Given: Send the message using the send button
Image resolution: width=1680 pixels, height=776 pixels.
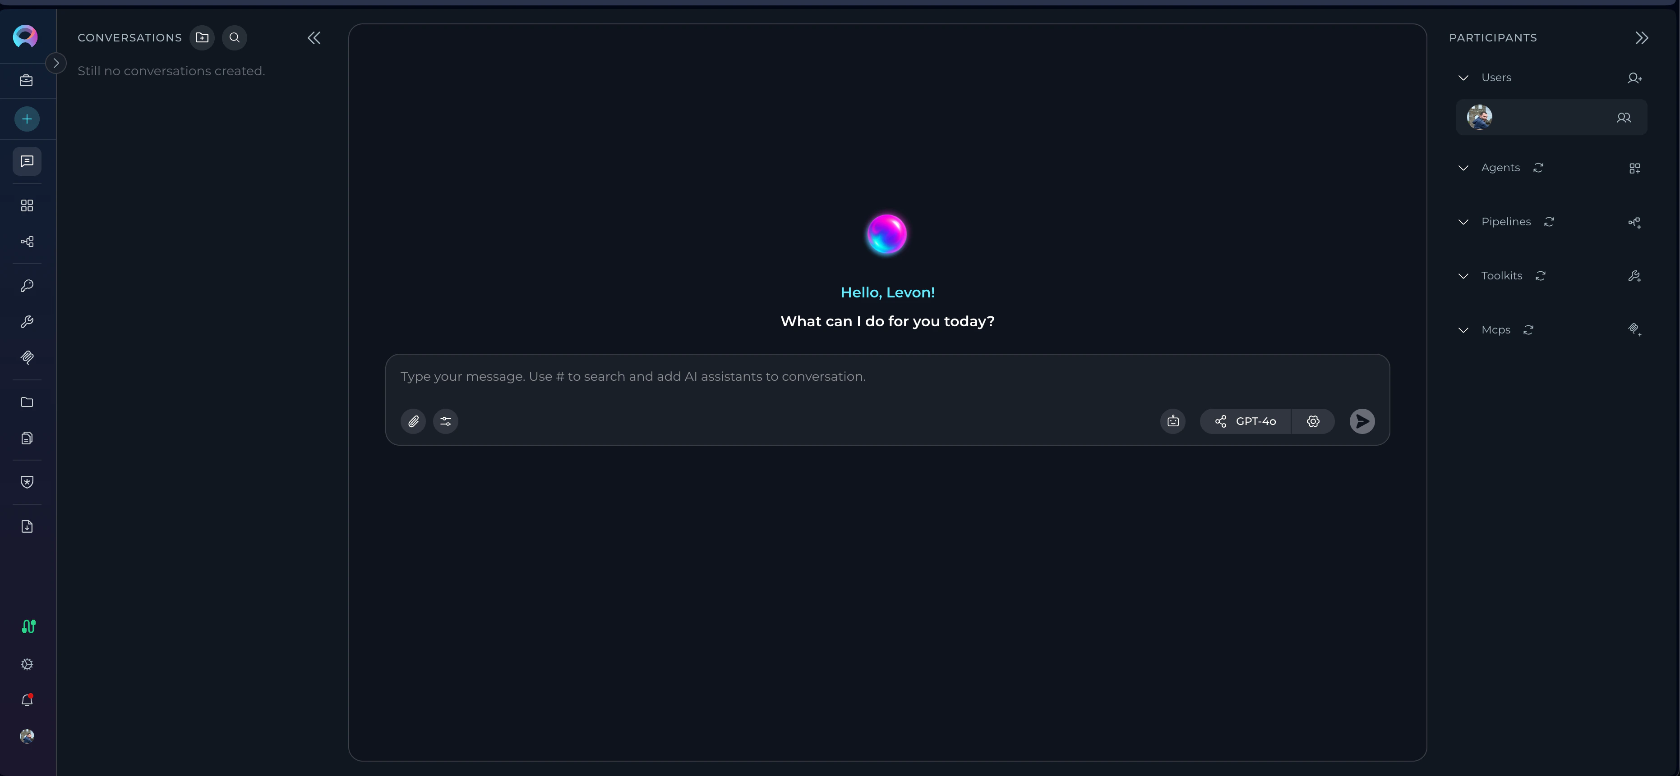Looking at the screenshot, I should coord(1362,421).
